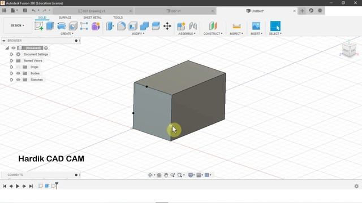Open the Assemble dropdown menu
Viewport: 362px width, 203px height.
[x=187, y=34]
